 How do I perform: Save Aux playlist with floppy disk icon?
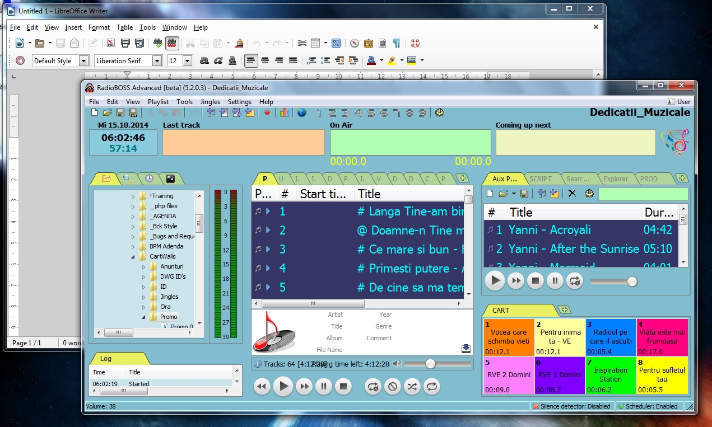(x=524, y=194)
